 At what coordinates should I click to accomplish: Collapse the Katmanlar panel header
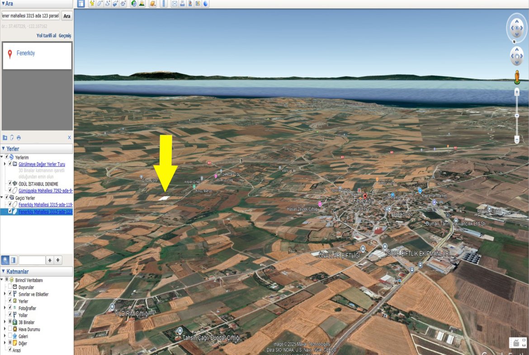(3, 272)
